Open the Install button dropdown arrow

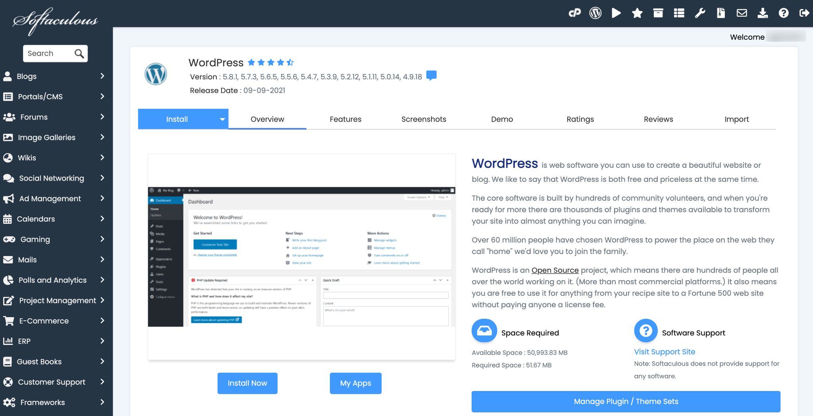pyautogui.click(x=222, y=119)
